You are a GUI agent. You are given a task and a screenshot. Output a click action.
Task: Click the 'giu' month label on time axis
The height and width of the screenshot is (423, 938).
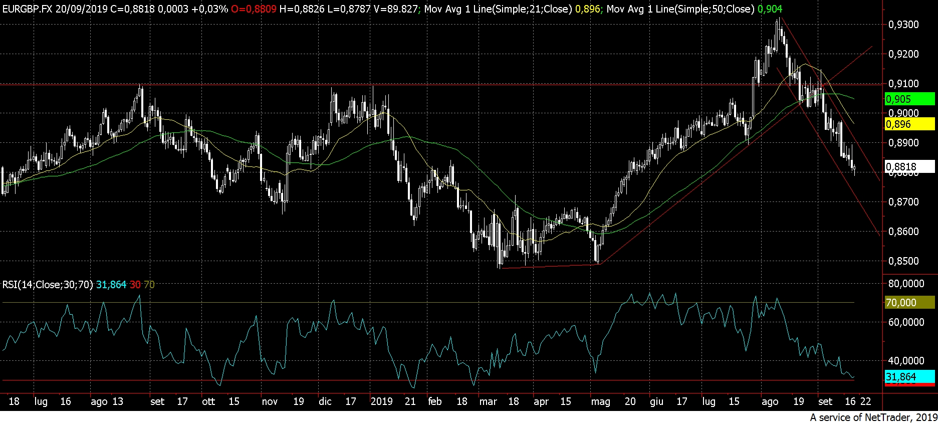click(656, 401)
